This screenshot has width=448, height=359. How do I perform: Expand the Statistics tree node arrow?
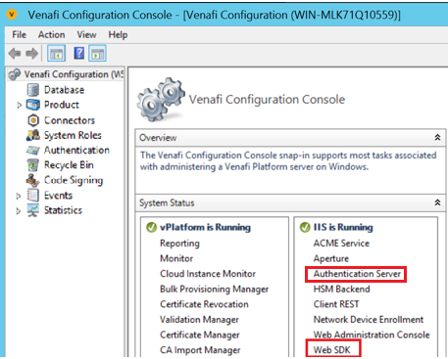click(x=19, y=211)
